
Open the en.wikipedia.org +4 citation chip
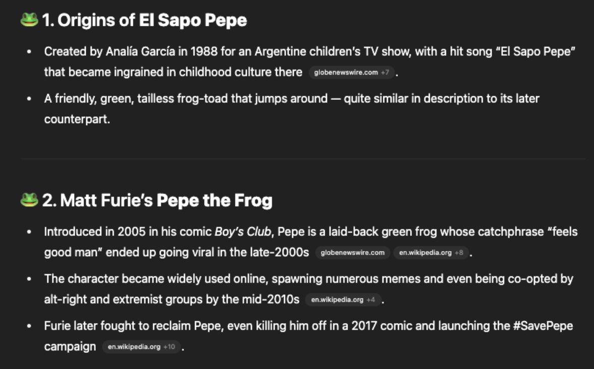pos(343,299)
